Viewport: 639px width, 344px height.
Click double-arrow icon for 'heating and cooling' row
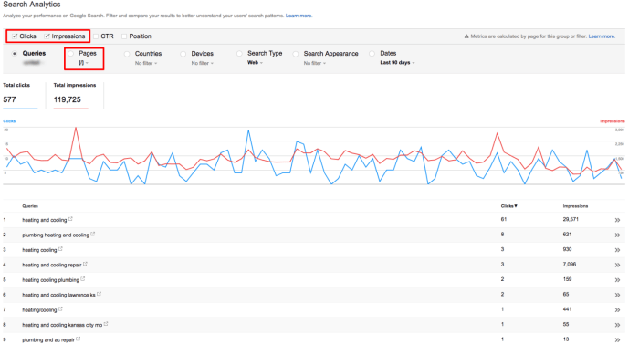pyautogui.click(x=617, y=220)
